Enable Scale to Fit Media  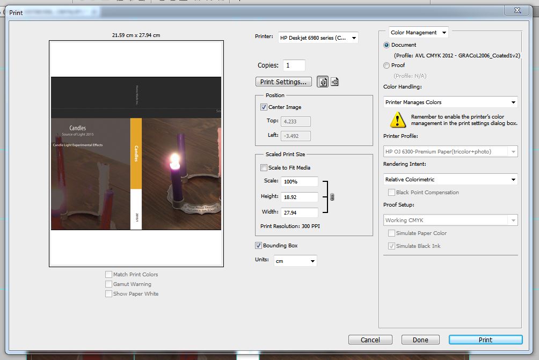264,167
